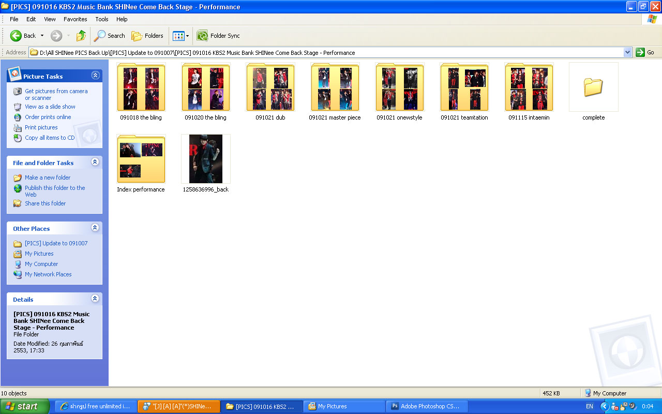This screenshot has width=662, height=414.
Task: Open the View menu
Action: pos(50,19)
